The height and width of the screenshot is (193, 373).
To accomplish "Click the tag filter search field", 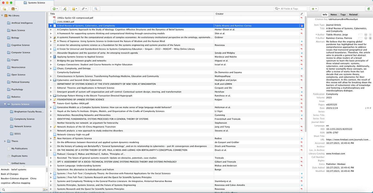I will (22, 190).
